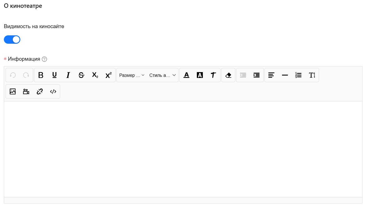Screen dimensions: 365x206
Task: Open the text background color picker
Action: [200, 75]
